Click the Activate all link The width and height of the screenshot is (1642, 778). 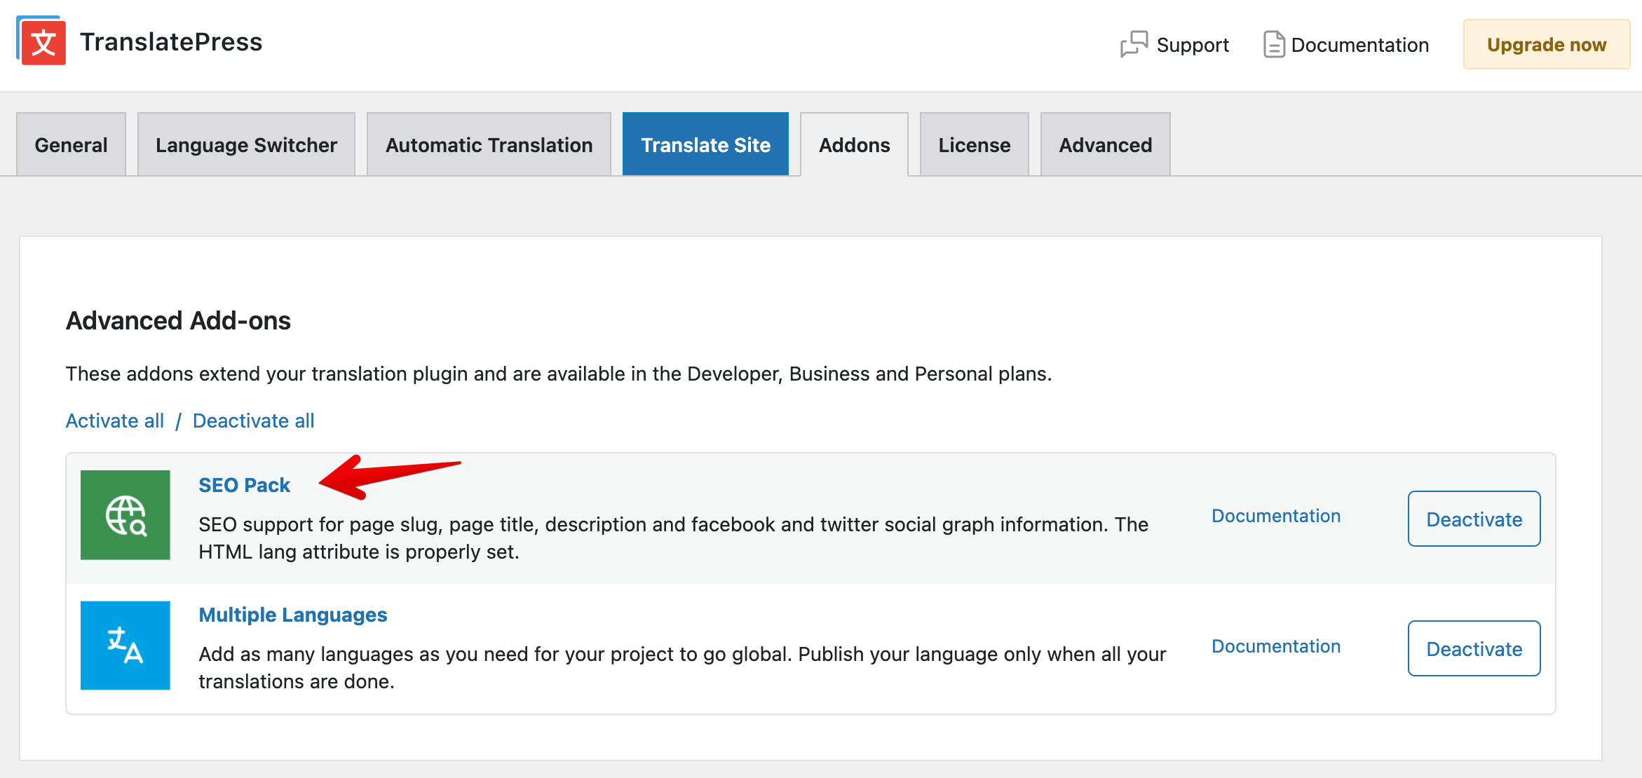click(x=114, y=421)
